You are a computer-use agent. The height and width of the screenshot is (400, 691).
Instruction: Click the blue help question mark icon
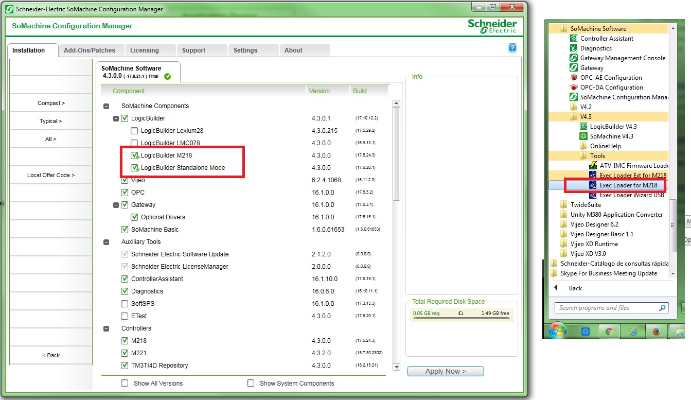(x=512, y=48)
